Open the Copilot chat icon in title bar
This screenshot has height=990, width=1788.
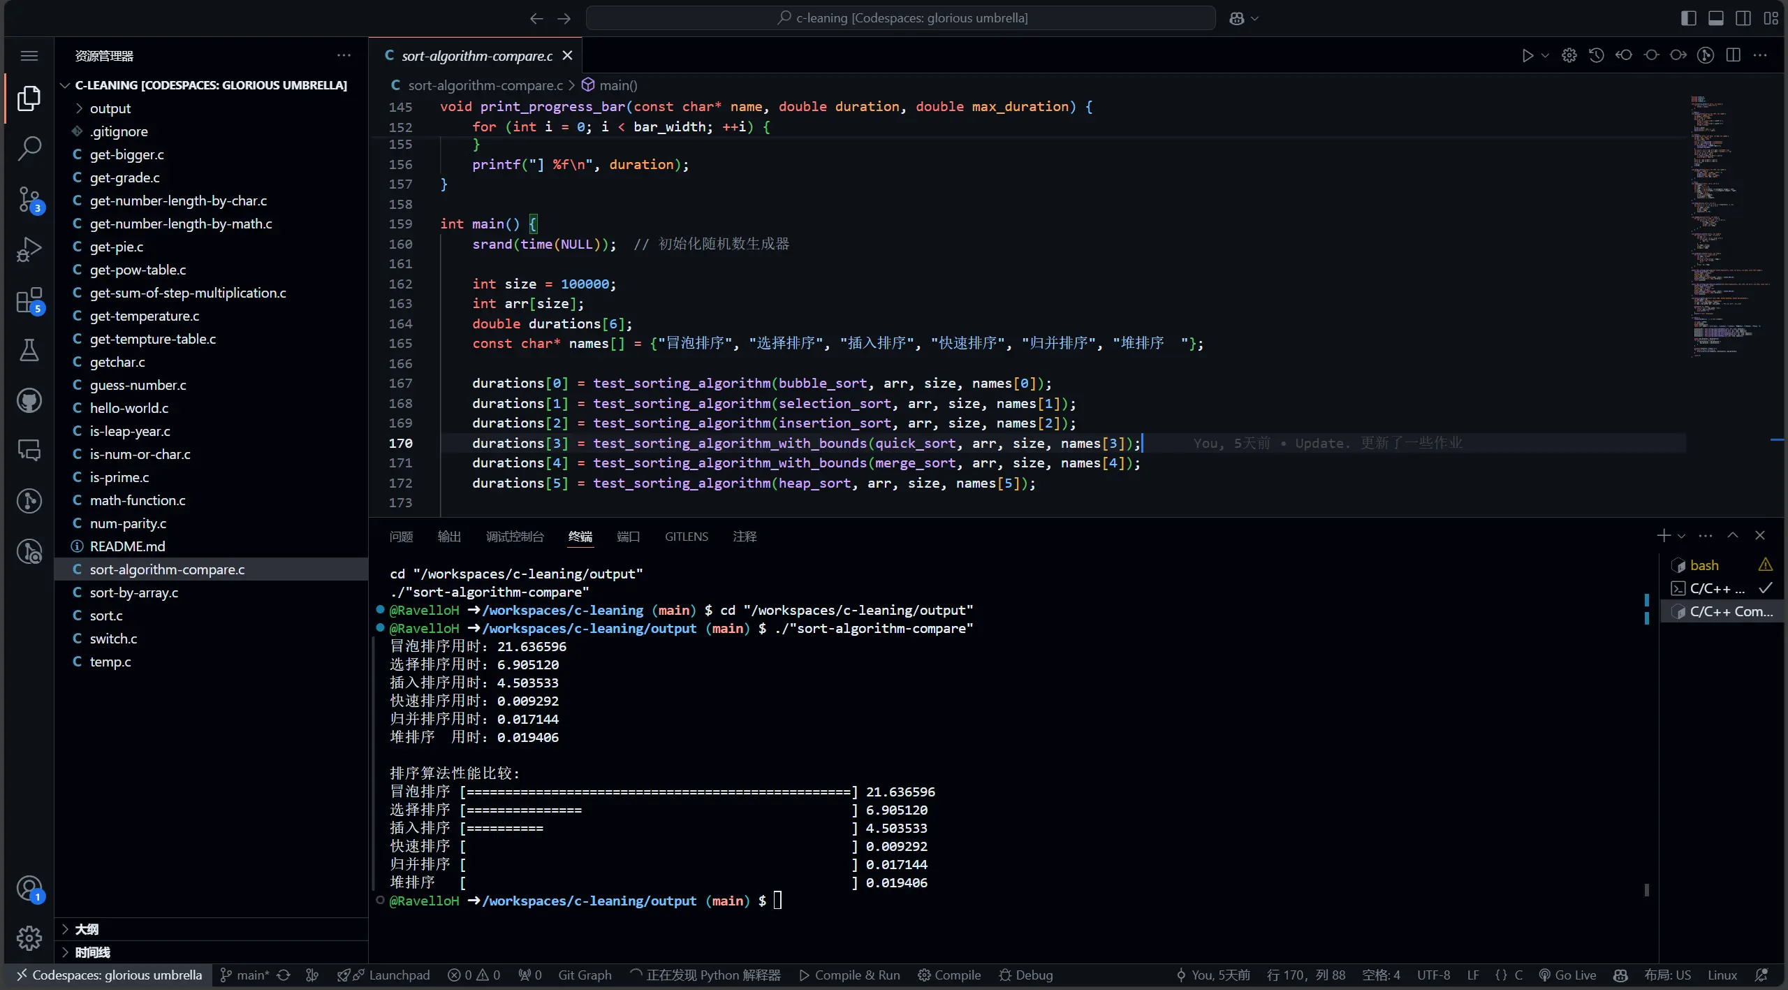(x=1237, y=19)
